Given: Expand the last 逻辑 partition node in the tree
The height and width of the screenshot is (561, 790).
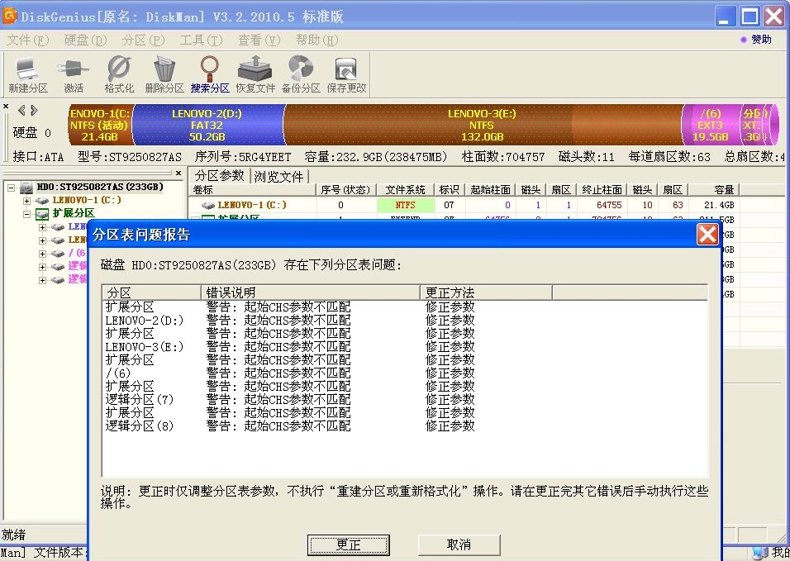Looking at the screenshot, I should pos(42,279).
